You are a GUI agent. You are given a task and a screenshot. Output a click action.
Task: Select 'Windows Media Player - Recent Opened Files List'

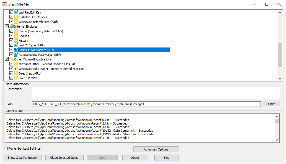[51, 69]
